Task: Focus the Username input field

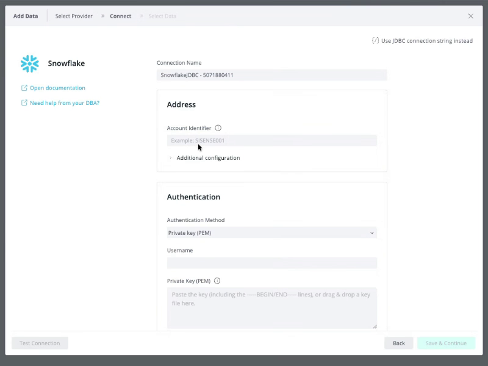Action: click(x=271, y=263)
